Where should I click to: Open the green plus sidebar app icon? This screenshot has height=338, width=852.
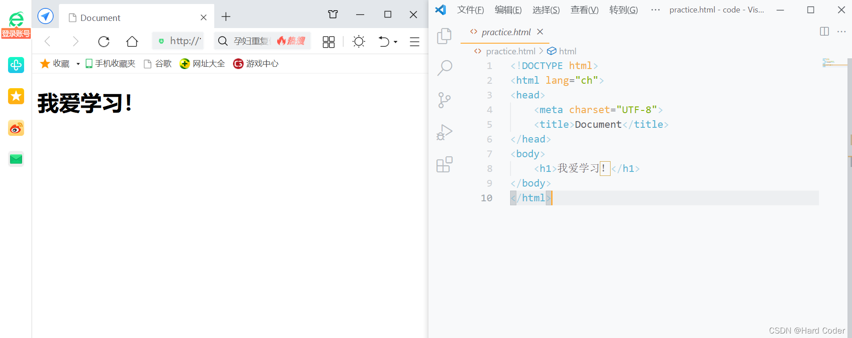pyautogui.click(x=16, y=65)
